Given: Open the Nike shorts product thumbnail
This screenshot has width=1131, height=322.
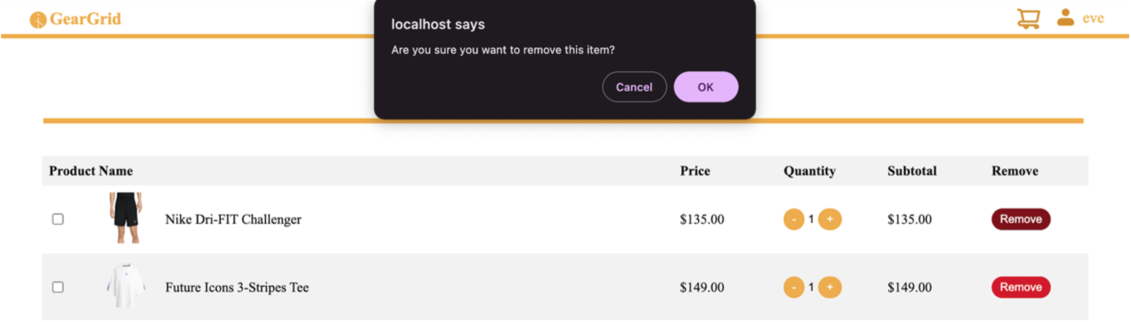Looking at the screenshot, I should (x=126, y=218).
